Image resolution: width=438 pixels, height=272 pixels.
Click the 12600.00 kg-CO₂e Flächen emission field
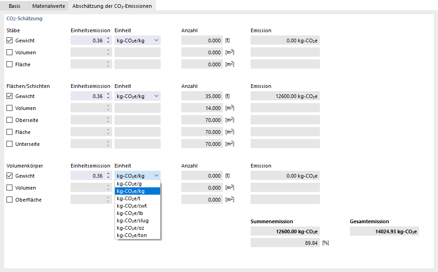coord(285,96)
